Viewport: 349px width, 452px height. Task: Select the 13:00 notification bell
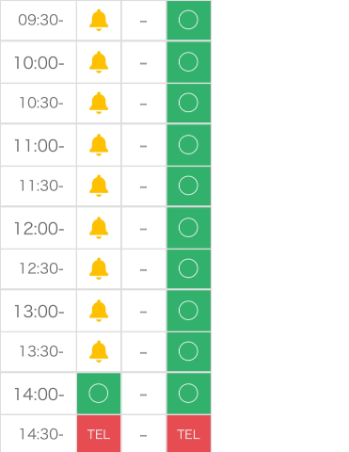[x=99, y=311]
